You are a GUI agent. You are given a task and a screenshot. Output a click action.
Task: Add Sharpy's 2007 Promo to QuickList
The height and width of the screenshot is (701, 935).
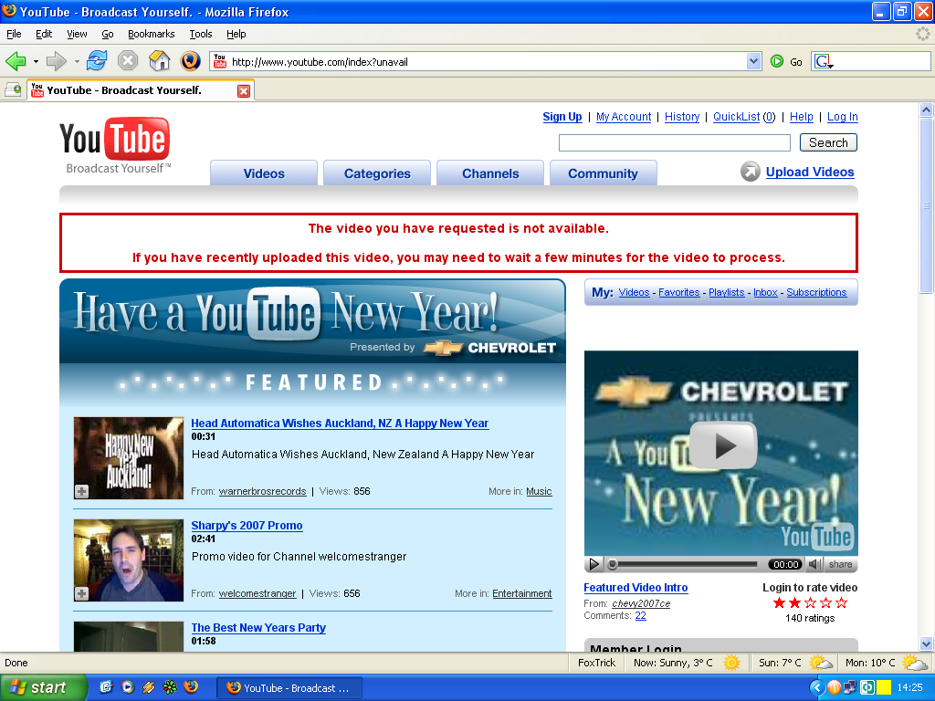tap(81, 593)
